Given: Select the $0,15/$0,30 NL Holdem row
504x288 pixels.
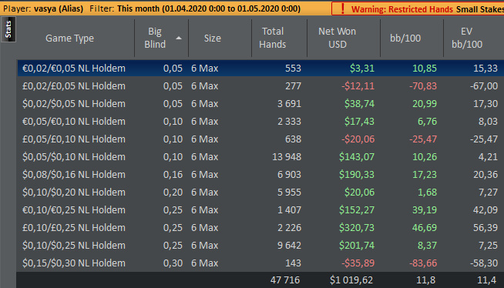Looking at the screenshot, I should point(260,263).
